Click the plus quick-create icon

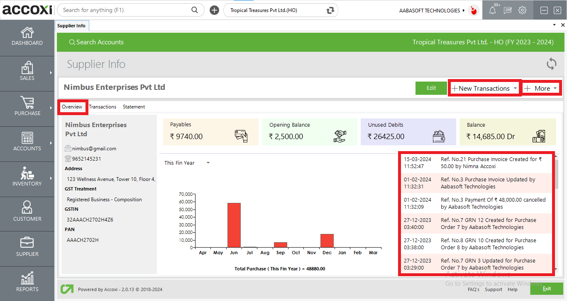pyautogui.click(x=214, y=10)
